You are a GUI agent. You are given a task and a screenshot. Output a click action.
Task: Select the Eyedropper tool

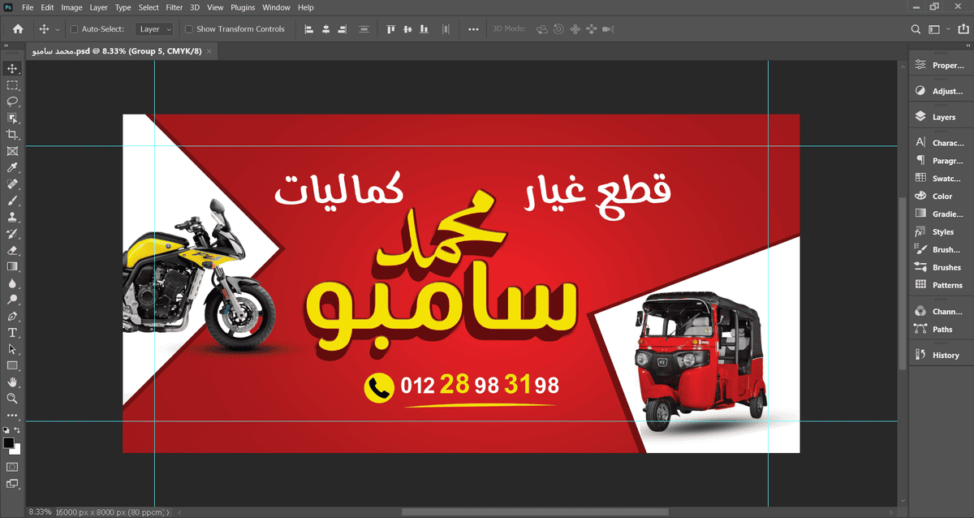(x=12, y=168)
